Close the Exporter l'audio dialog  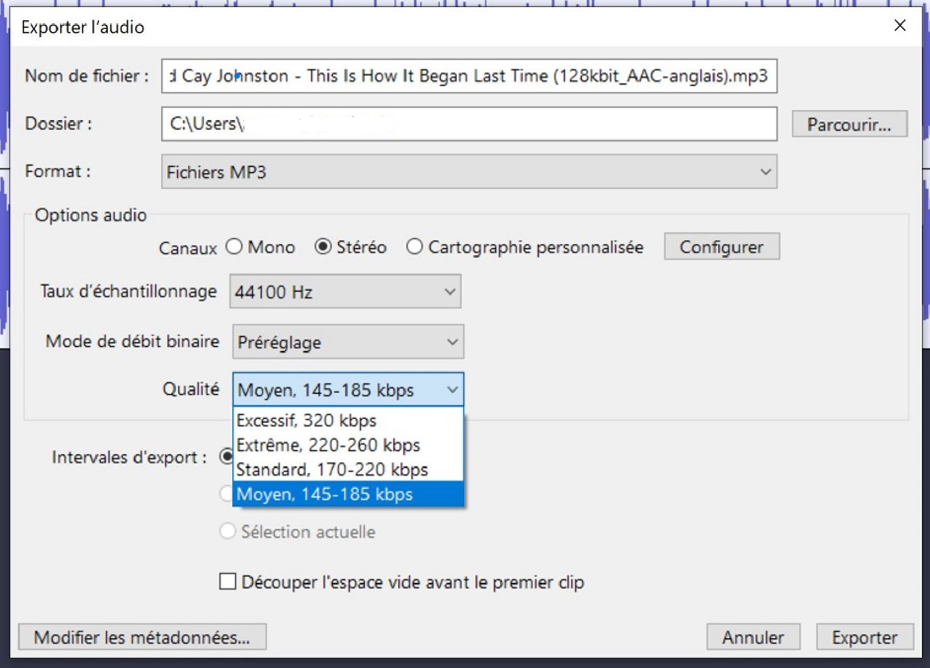(x=900, y=25)
